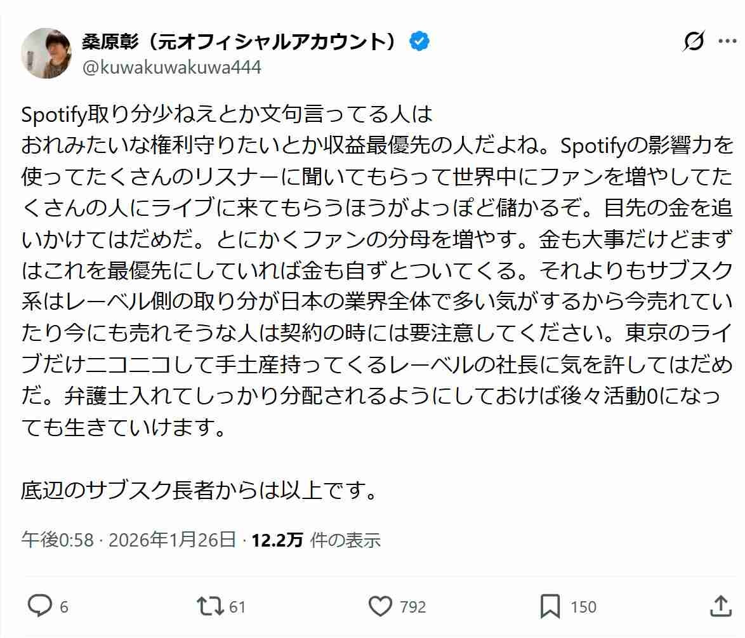Click the 件の表示 views label
The width and height of the screenshot is (745, 638).
coord(346,540)
